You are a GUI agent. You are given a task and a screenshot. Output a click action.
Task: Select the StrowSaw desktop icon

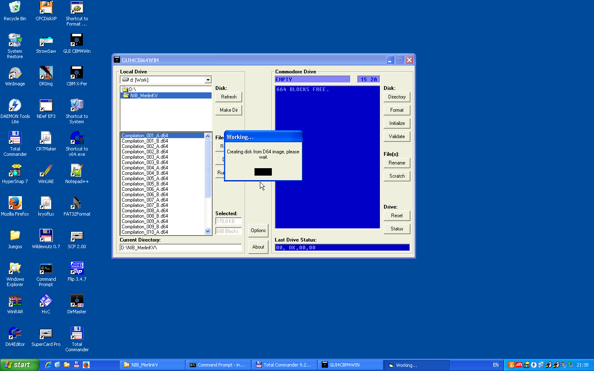click(46, 44)
